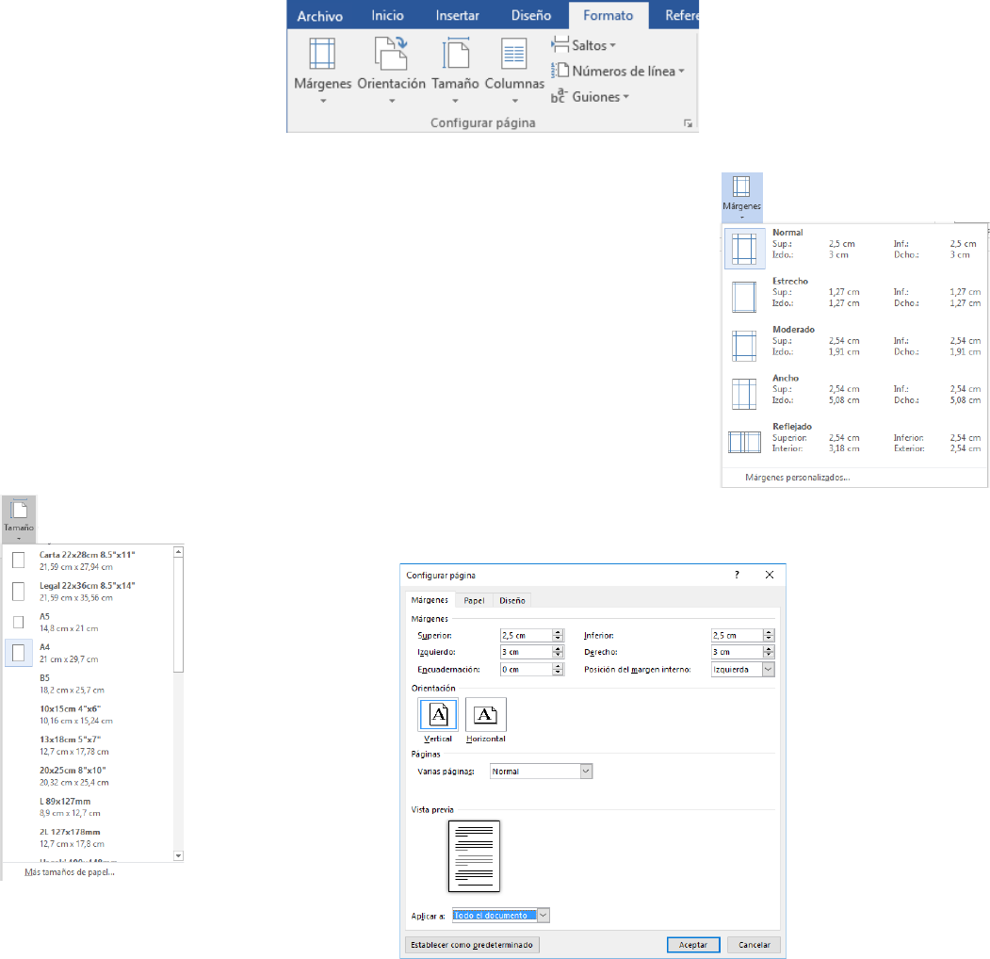Viewport: 990px width, 959px height.
Task: Select the Ancho margin preset icon
Action: coord(744,394)
